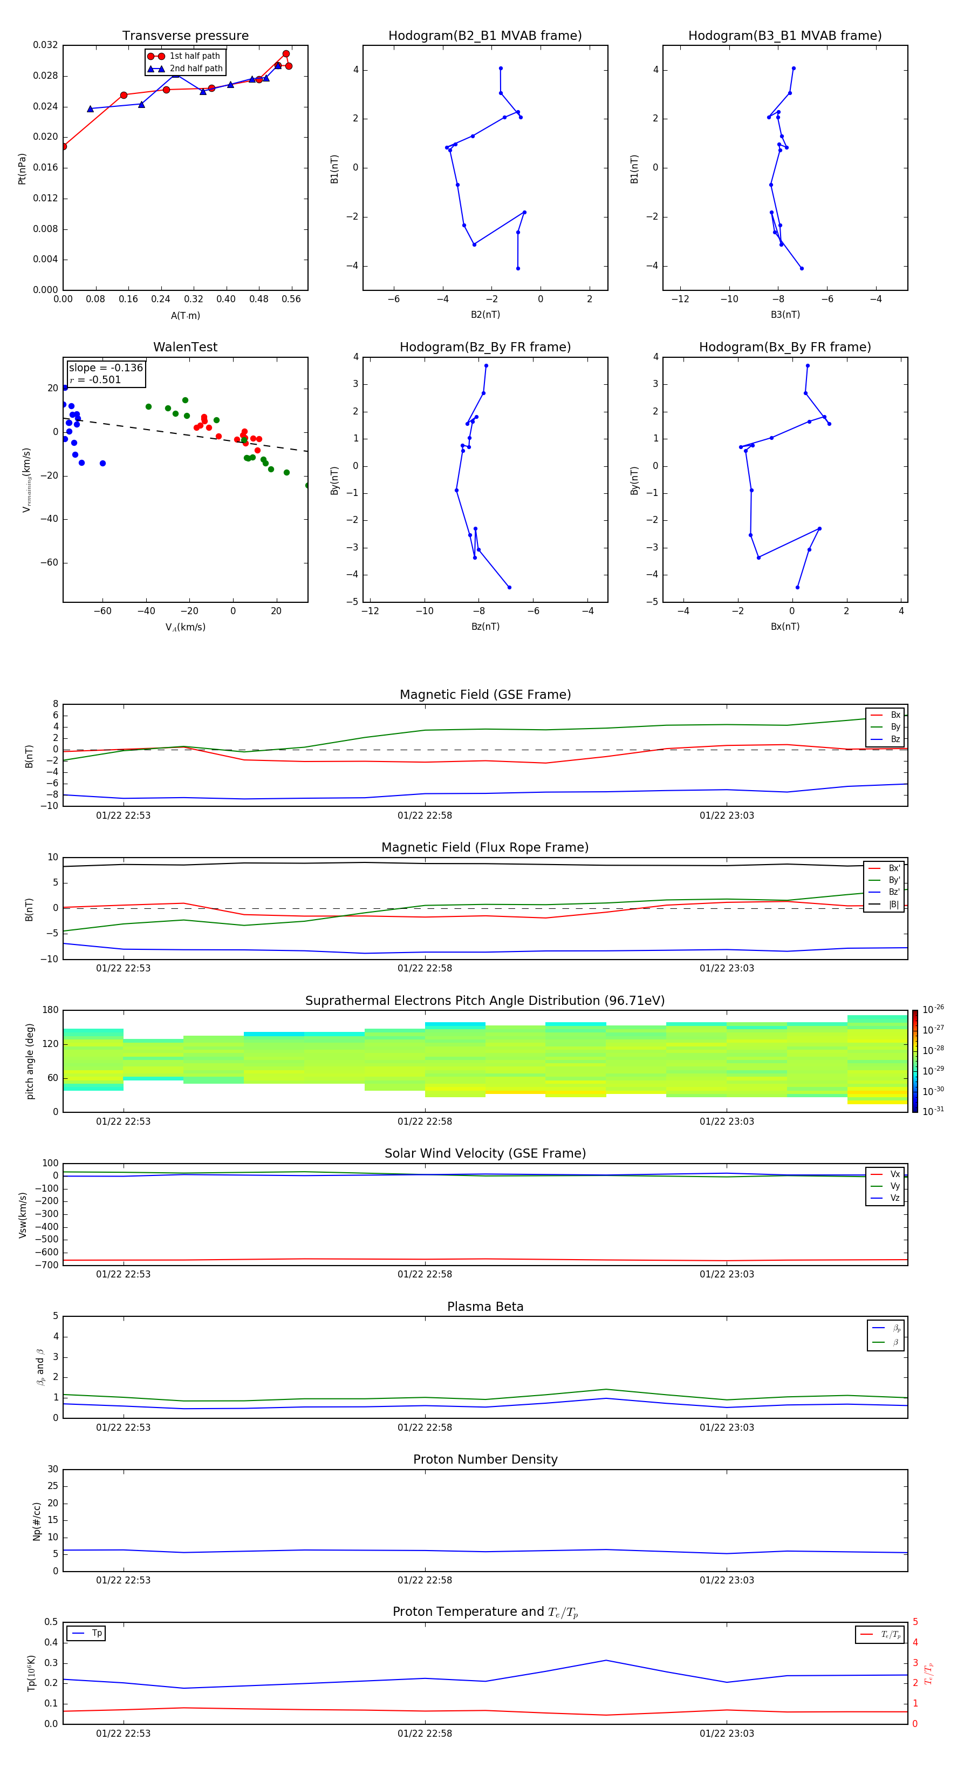Select the By' entry in Flux Rope legend

(x=884, y=880)
